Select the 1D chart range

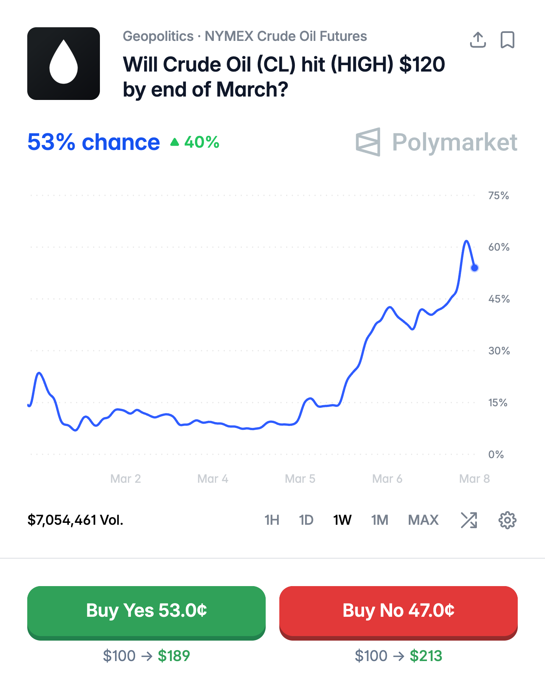tap(306, 520)
